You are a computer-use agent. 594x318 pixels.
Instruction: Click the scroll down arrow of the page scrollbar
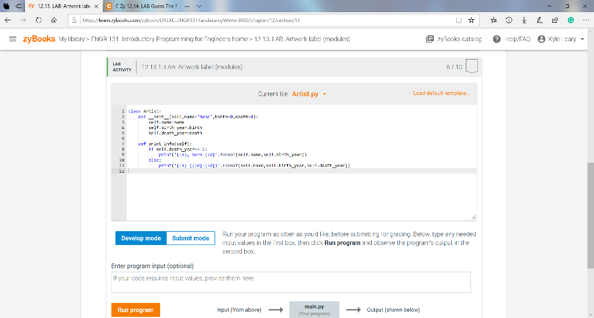[591, 315]
